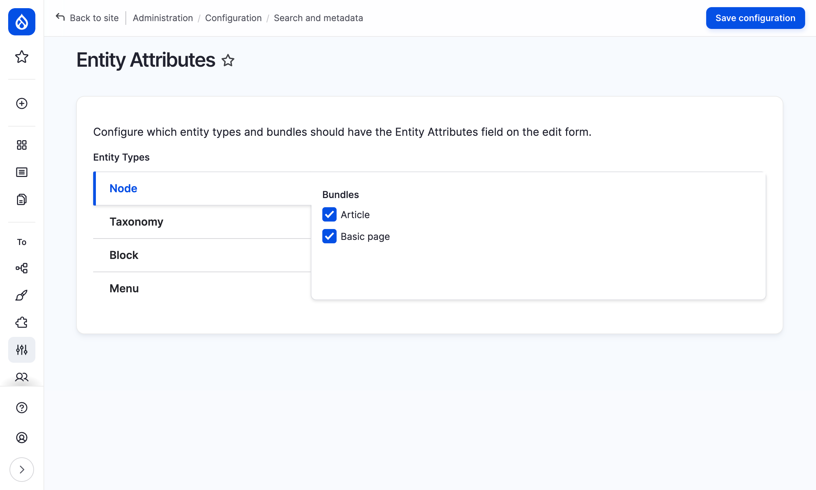Open the Files icon in the sidebar
Image resolution: width=816 pixels, height=490 pixels.
(21, 199)
